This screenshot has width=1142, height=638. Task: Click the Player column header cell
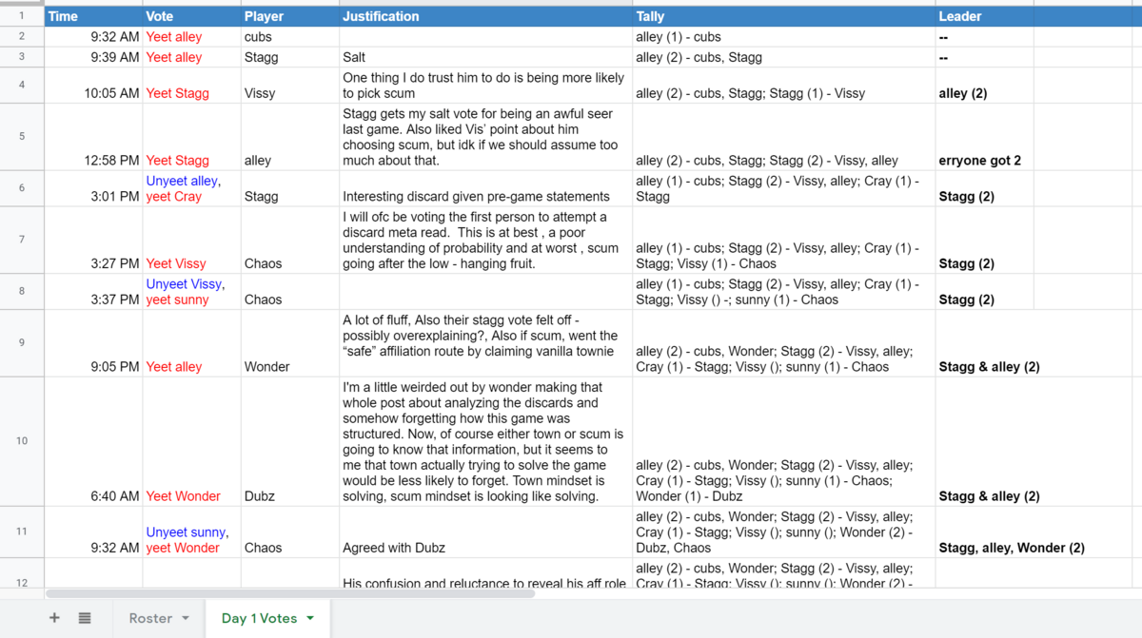289,16
